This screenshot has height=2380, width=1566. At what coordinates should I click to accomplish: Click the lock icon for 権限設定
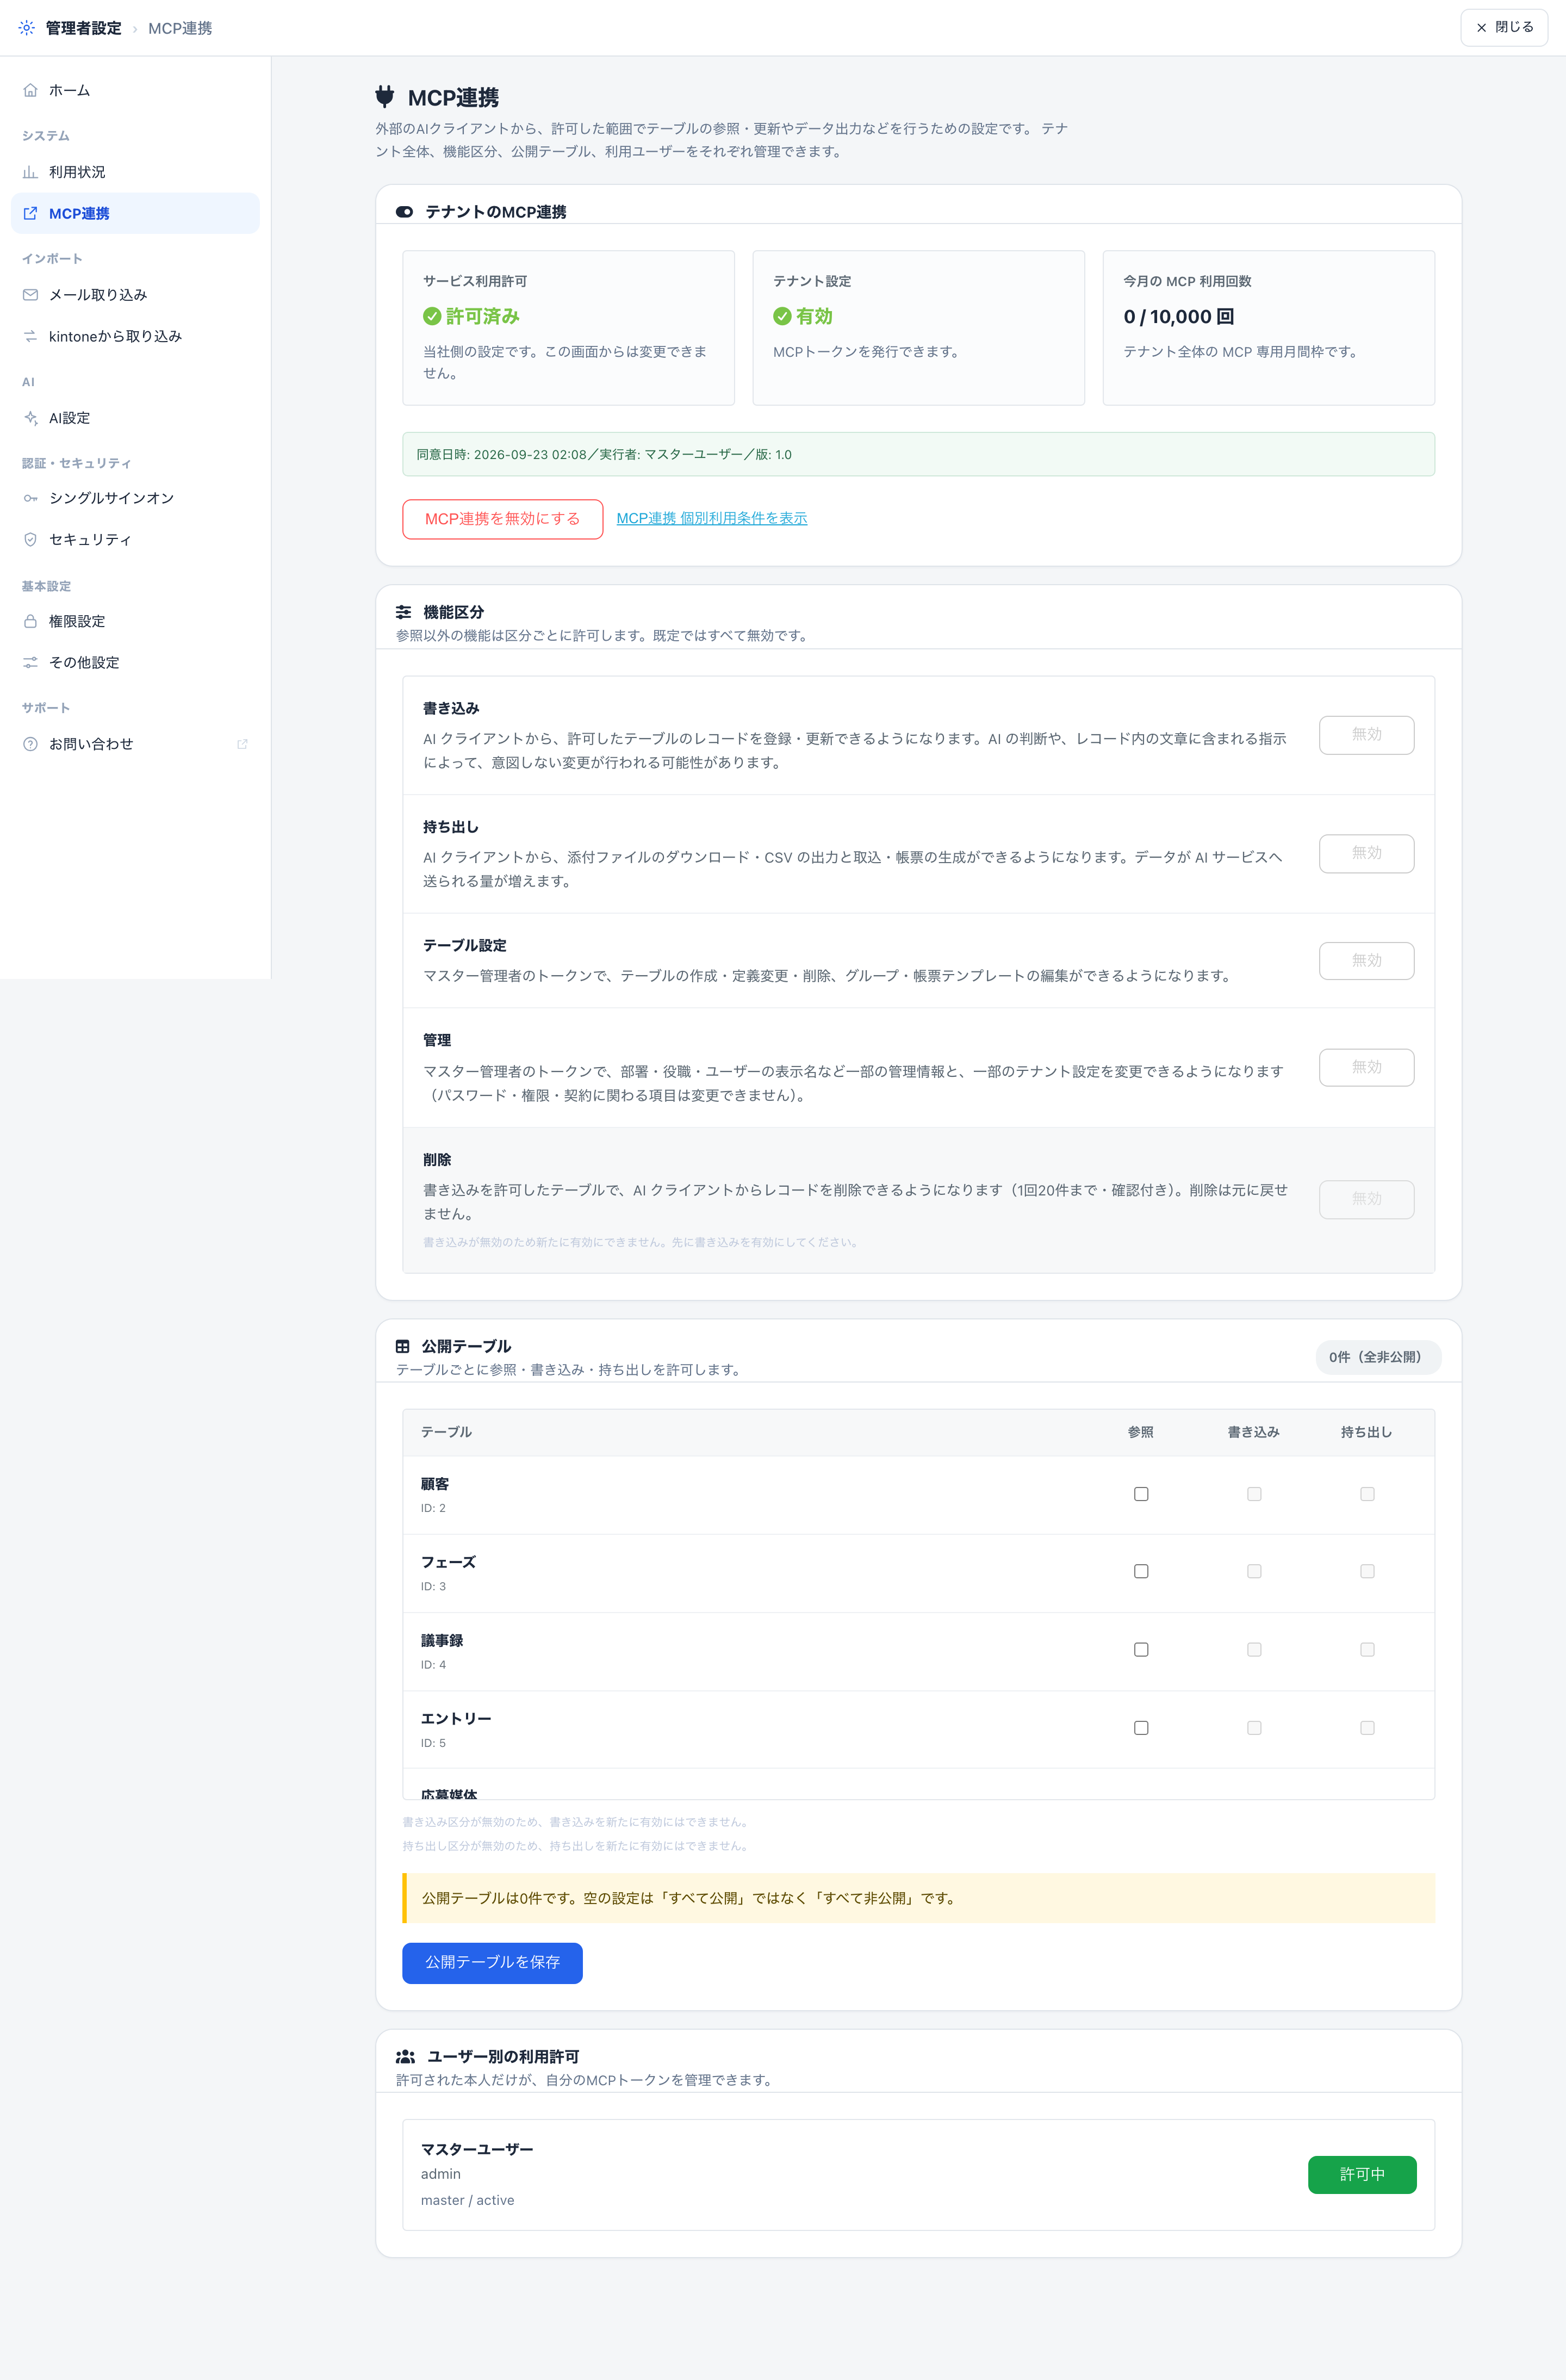coord(30,621)
